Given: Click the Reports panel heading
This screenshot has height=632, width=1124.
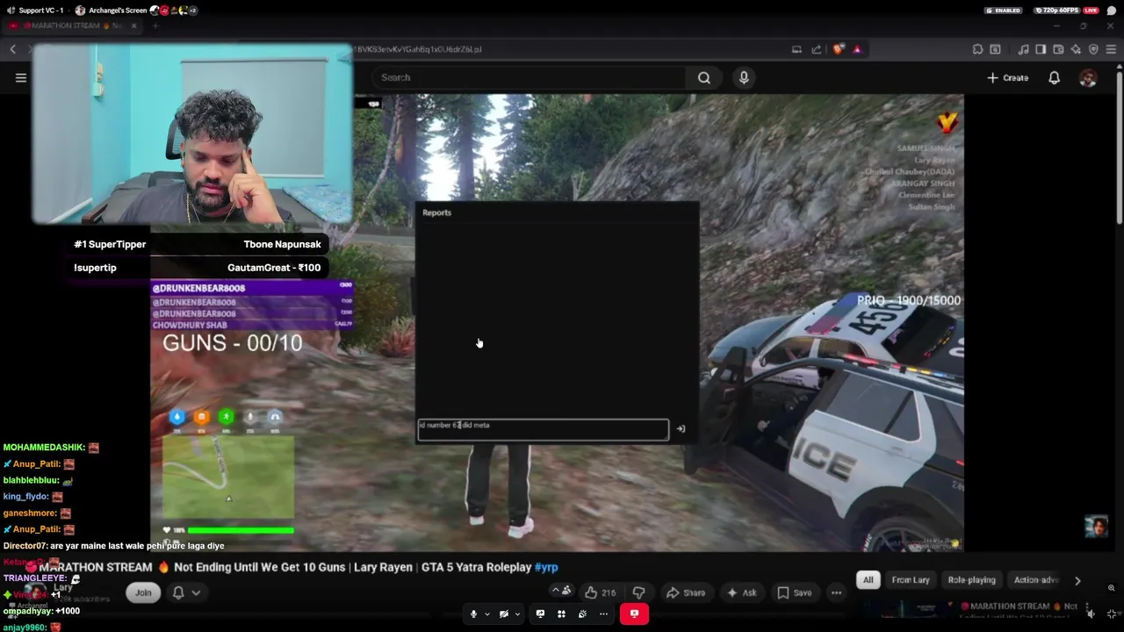Looking at the screenshot, I should 436,212.
